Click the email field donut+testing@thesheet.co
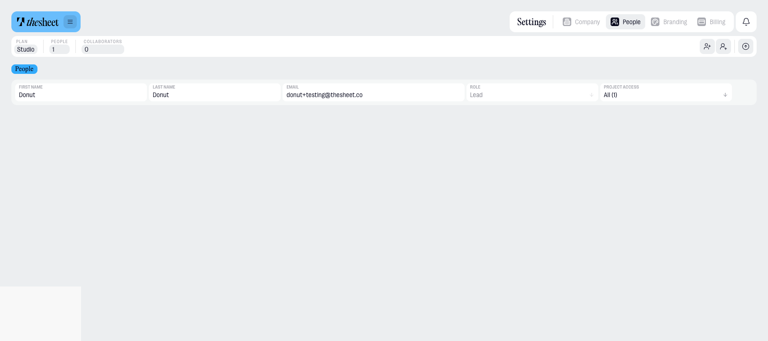This screenshot has height=341, width=768. [x=374, y=92]
